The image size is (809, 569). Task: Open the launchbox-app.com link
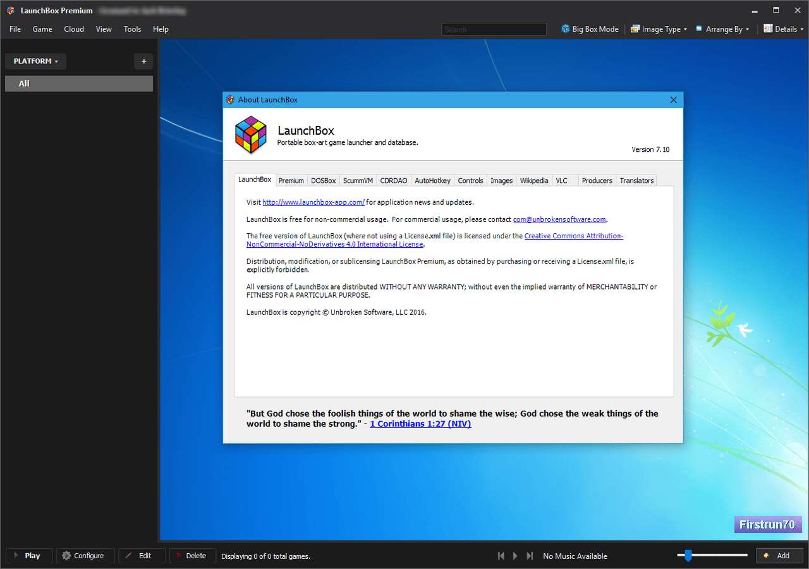click(313, 202)
